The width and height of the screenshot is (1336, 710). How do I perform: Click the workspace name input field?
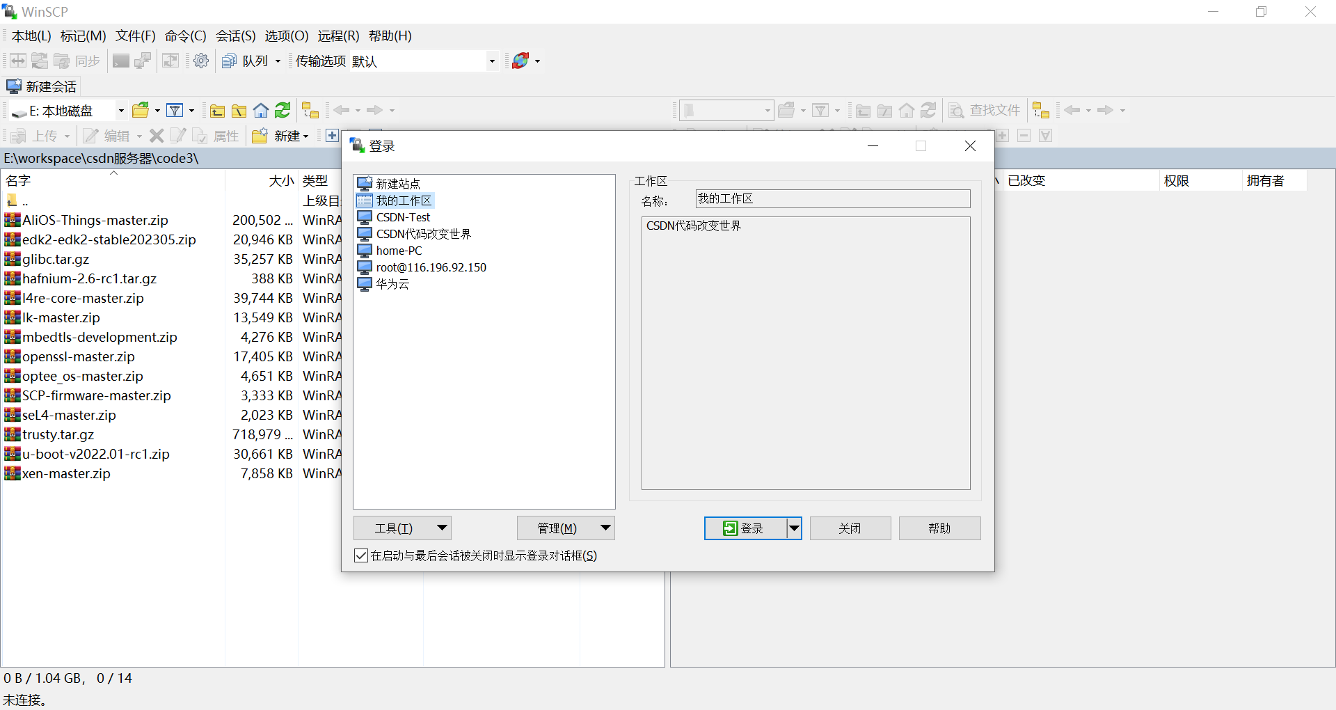[833, 199]
